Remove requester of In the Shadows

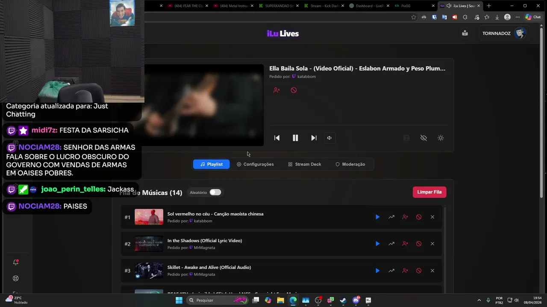click(405, 243)
